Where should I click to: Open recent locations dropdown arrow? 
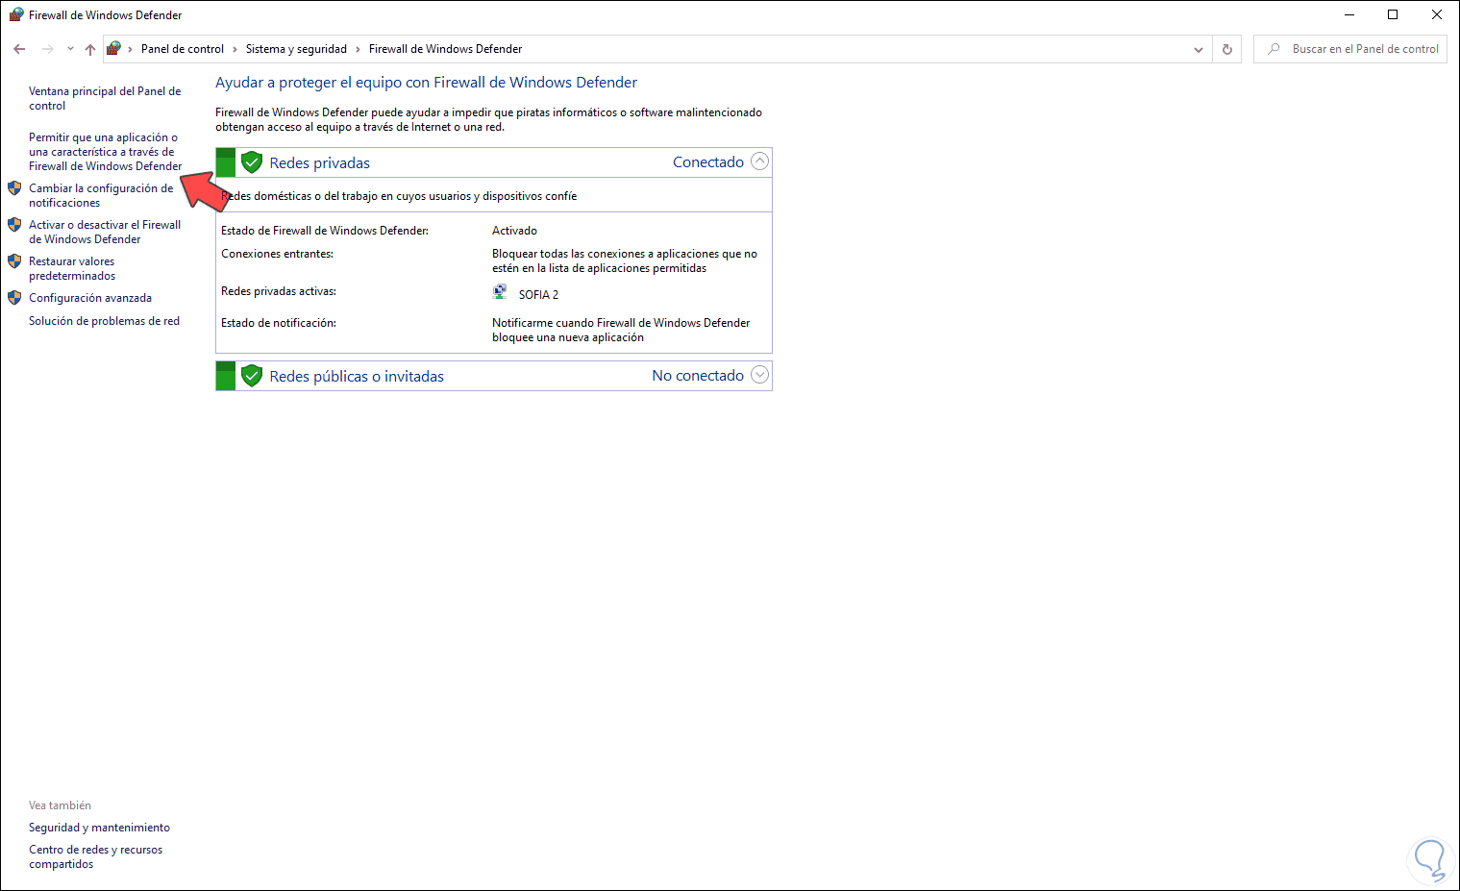click(70, 49)
